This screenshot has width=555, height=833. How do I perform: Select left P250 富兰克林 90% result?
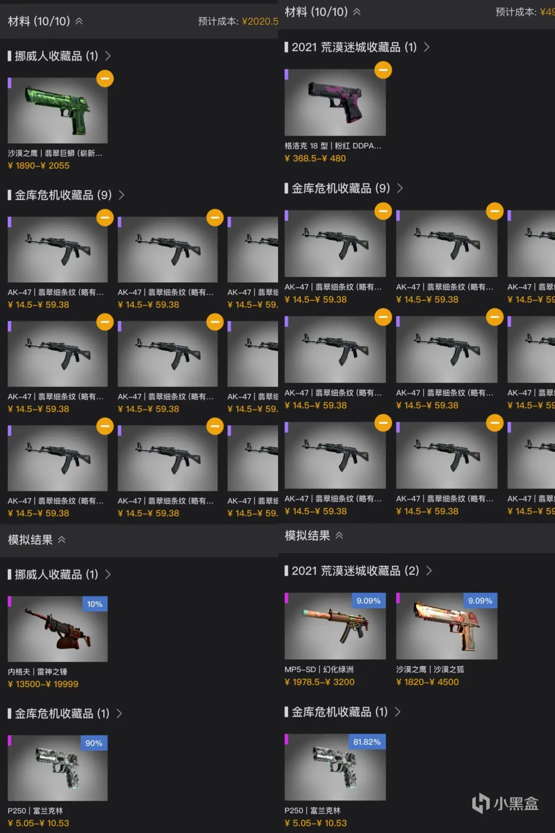coord(58,768)
